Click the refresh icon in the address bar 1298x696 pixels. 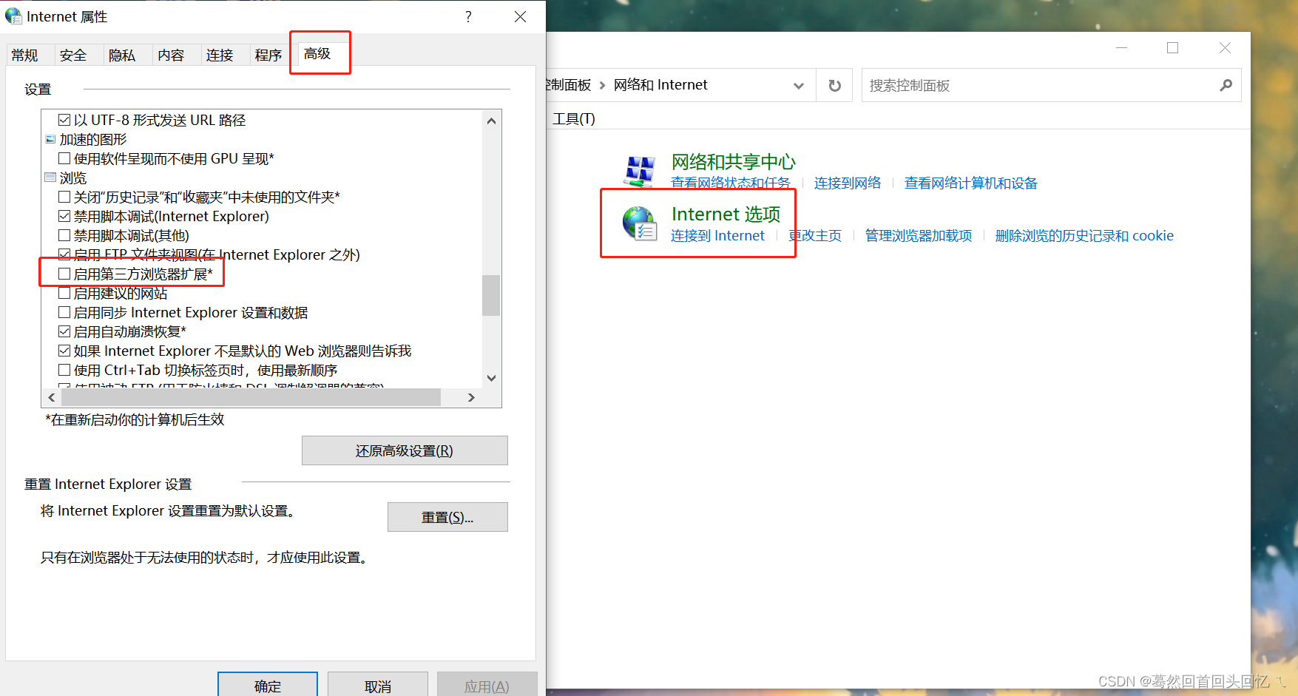(x=834, y=86)
